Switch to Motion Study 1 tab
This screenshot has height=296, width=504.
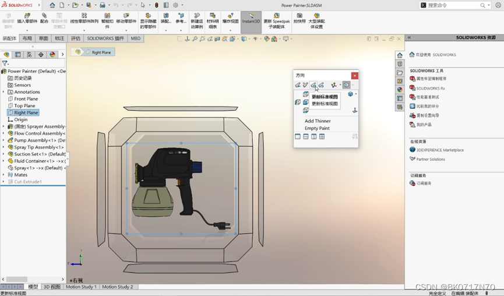(x=81, y=287)
